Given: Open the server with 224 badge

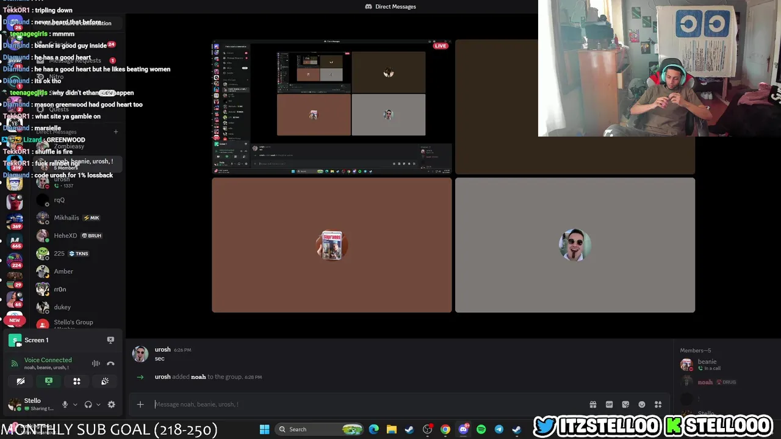Looking at the screenshot, I should click(15, 260).
